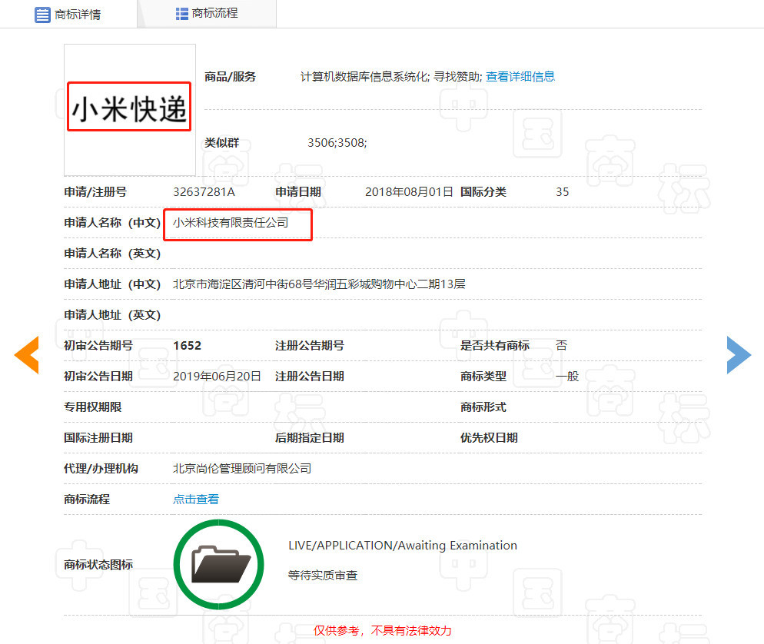The width and height of the screenshot is (764, 644).
Task: Select the application date 2018年08月01日
Action: tap(409, 192)
